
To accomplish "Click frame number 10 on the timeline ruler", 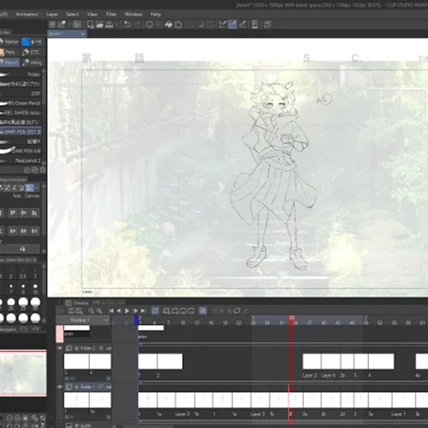I will pyautogui.click(x=182, y=323).
